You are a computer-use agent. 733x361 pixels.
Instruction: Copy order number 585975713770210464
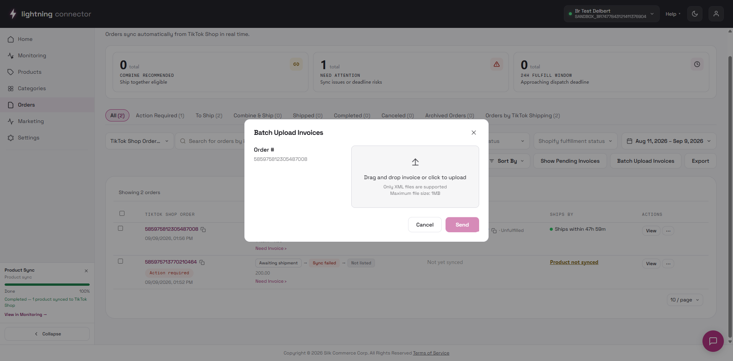[202, 262]
